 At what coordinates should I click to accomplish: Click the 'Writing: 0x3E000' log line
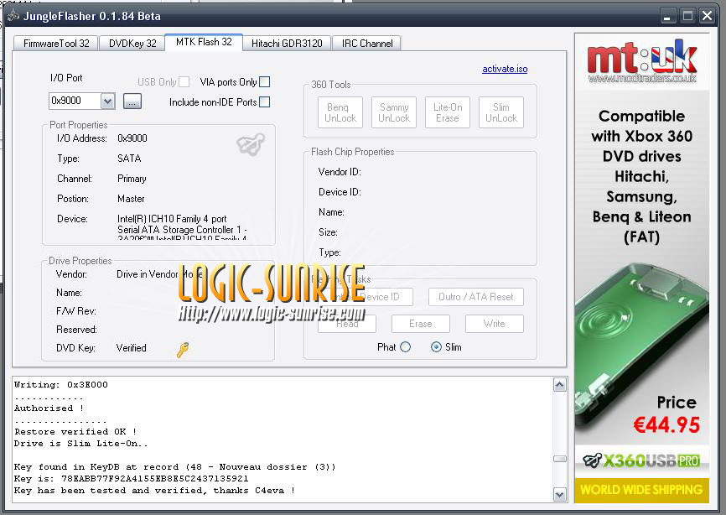(x=60, y=384)
